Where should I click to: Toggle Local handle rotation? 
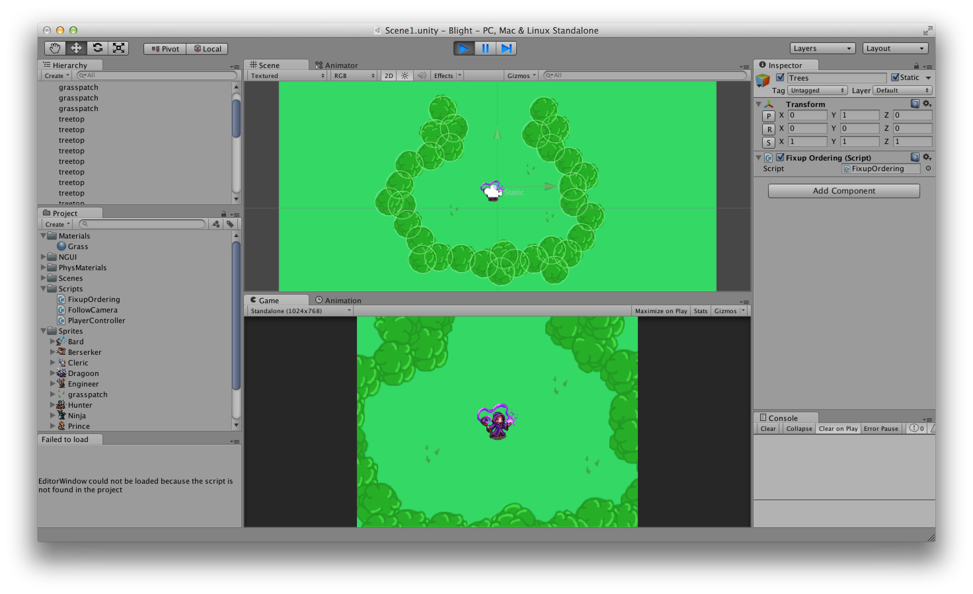click(x=207, y=49)
